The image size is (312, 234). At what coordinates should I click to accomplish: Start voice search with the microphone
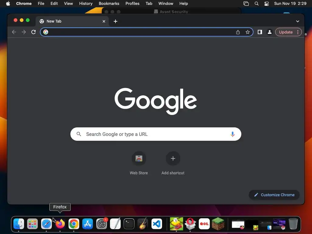coord(232,134)
